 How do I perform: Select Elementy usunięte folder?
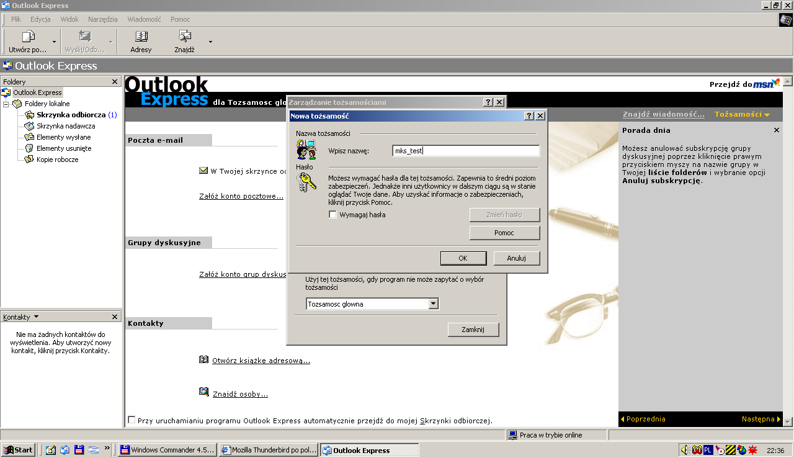tap(58, 148)
